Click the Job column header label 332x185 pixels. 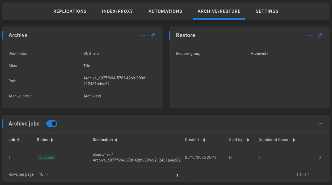tap(12, 140)
